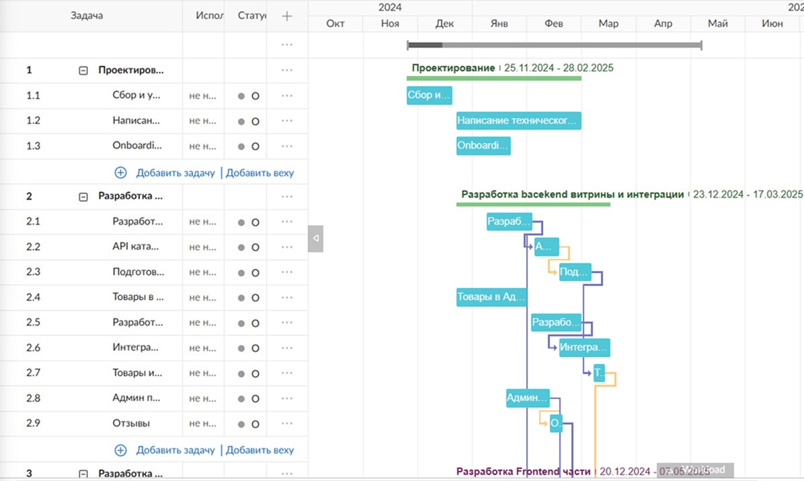Viewport: 804px width, 481px height.
Task: Open three-dot menu for group 1 row
Action: (x=287, y=70)
